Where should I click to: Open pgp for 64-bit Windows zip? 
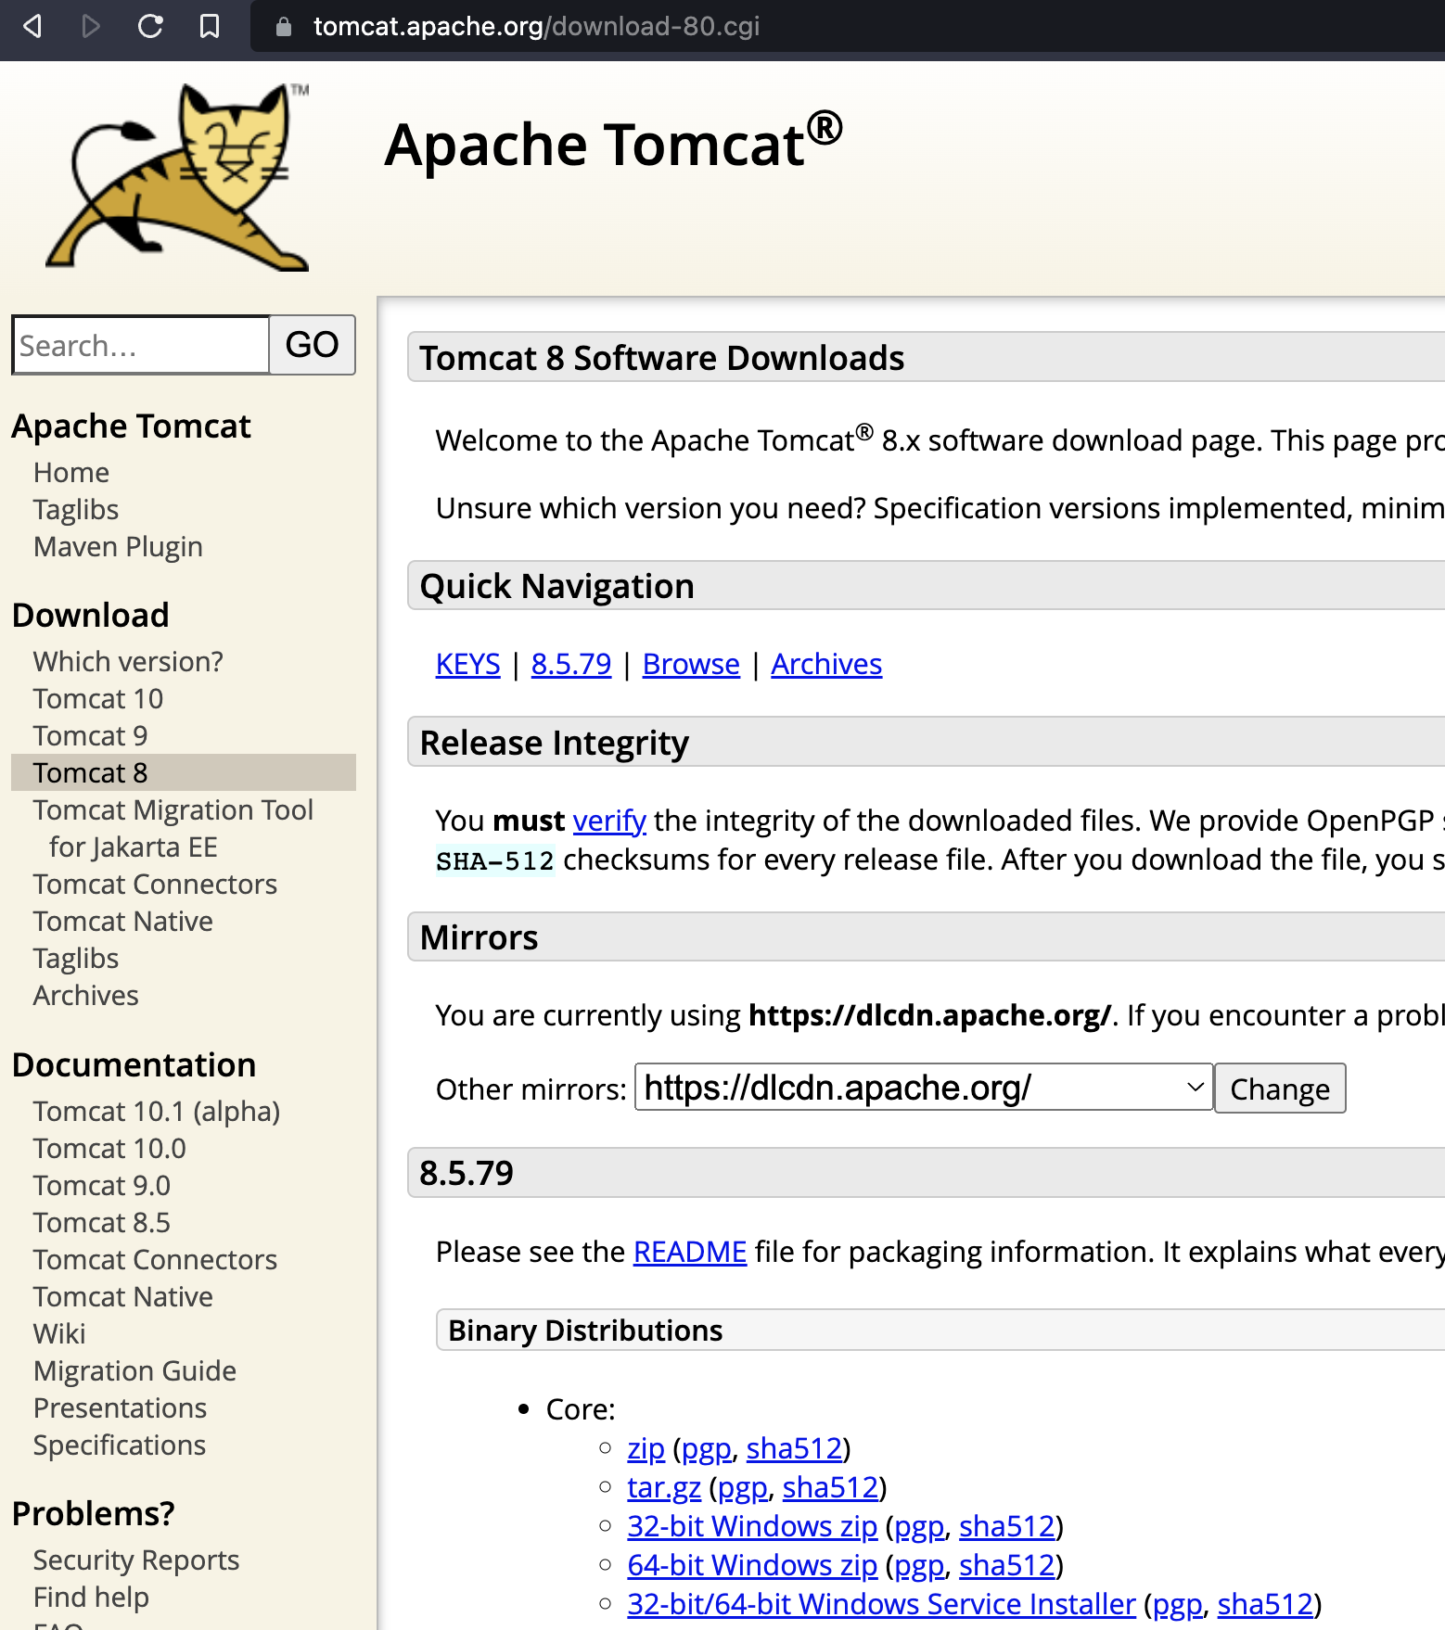pos(918,1565)
